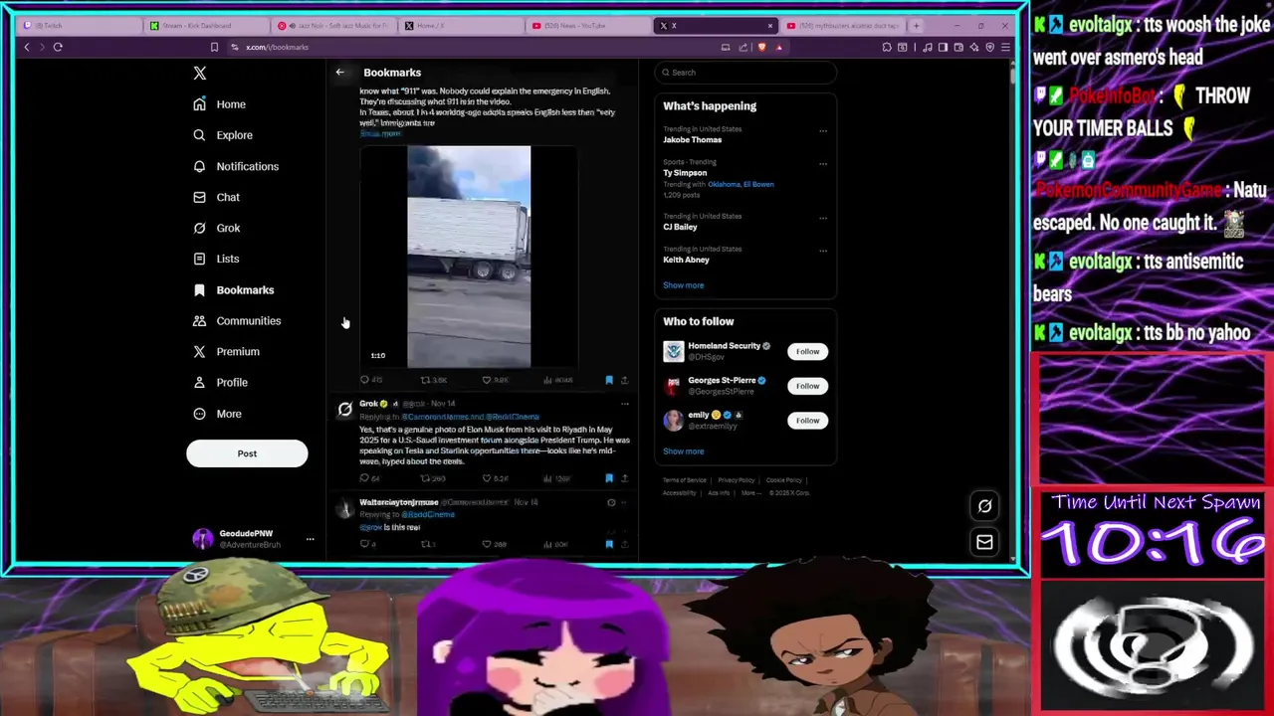The image size is (1274, 716).
Task: Open Lists in the sidebar
Action: coord(217,259)
